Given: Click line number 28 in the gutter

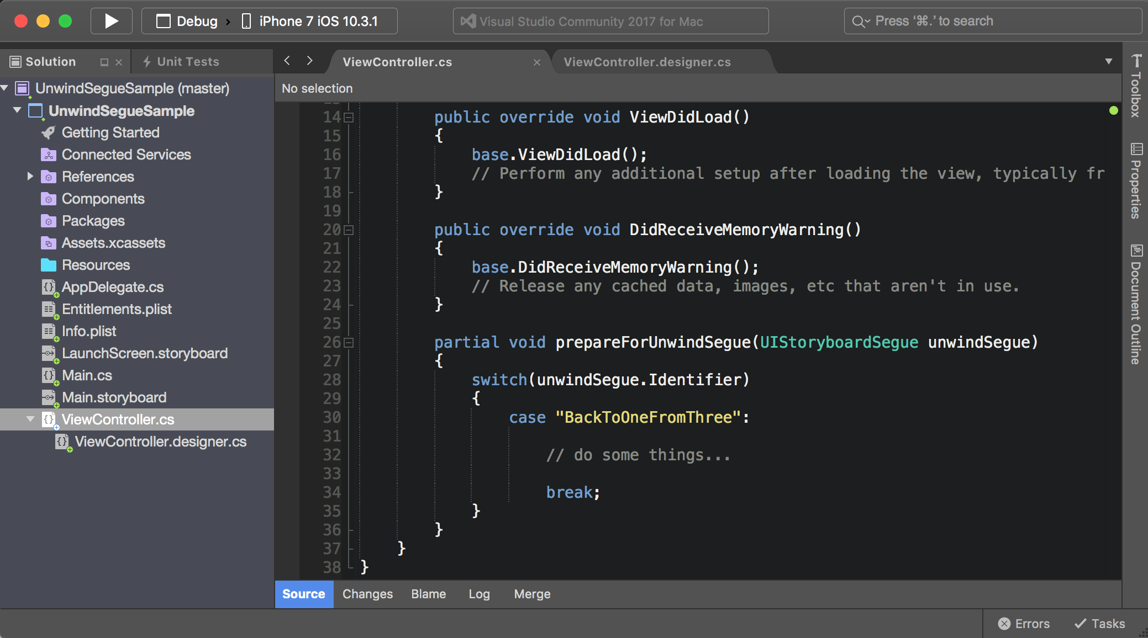Looking at the screenshot, I should coord(332,380).
